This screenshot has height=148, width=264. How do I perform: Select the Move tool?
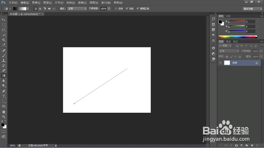(3, 20)
